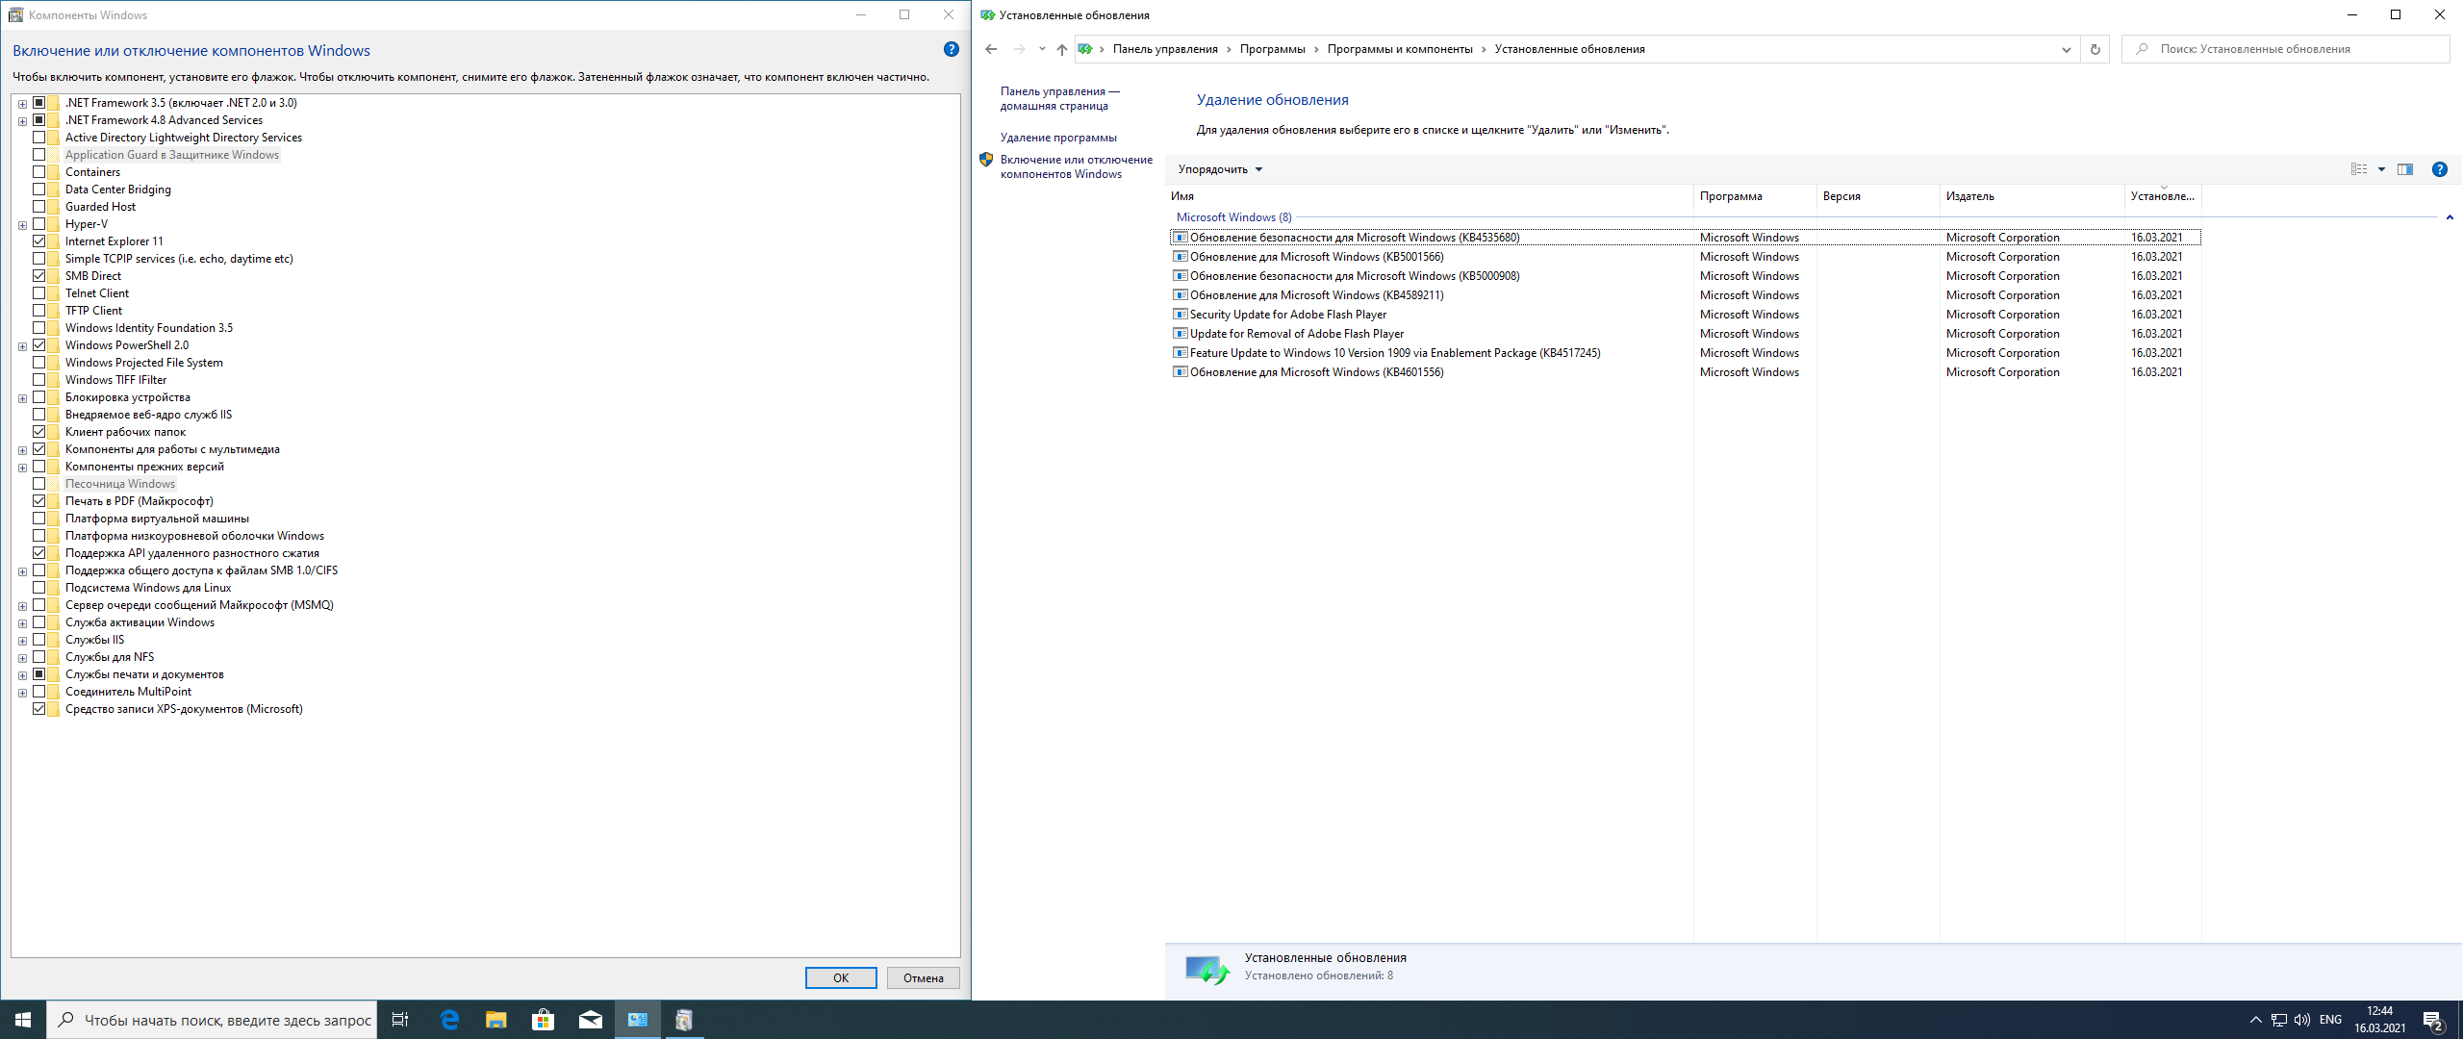
Task: Enable Подсистема Windows для Linux checkbox
Action: click(x=39, y=588)
